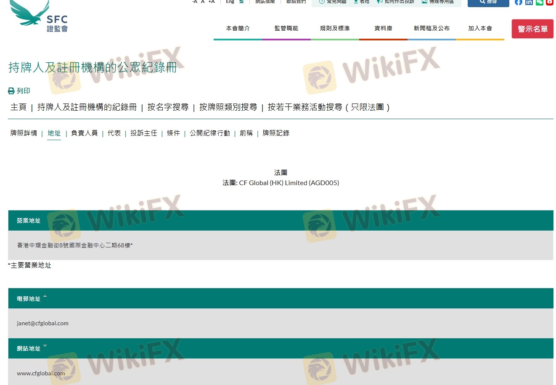Switch to the 公開紀律行動 tab
The image size is (556, 385).
(x=210, y=133)
